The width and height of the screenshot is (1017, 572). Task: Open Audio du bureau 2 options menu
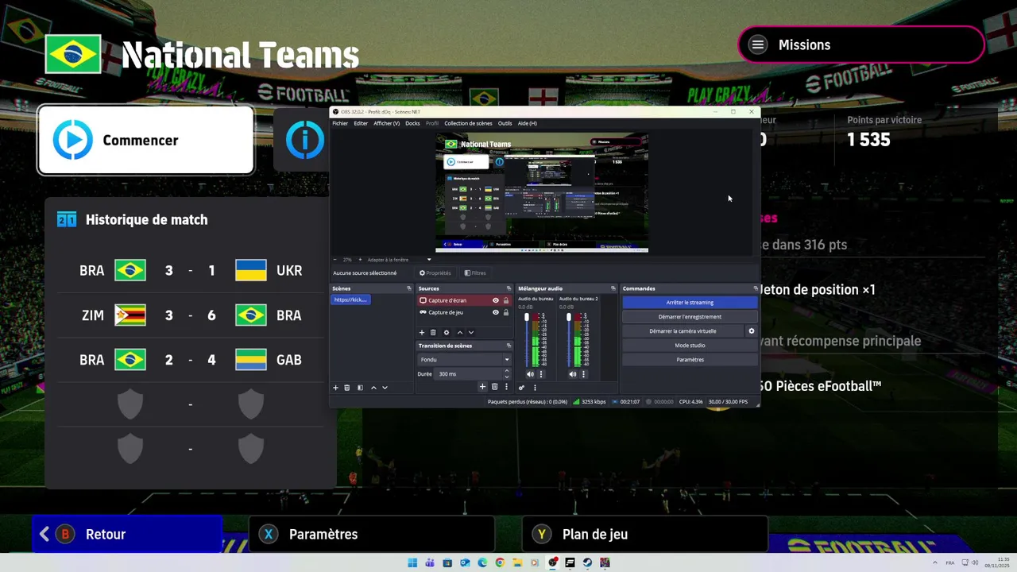click(583, 374)
